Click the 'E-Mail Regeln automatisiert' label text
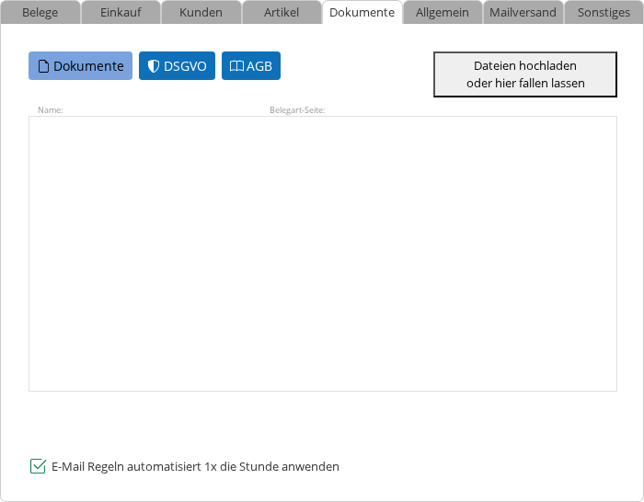644x502 pixels. (x=195, y=466)
